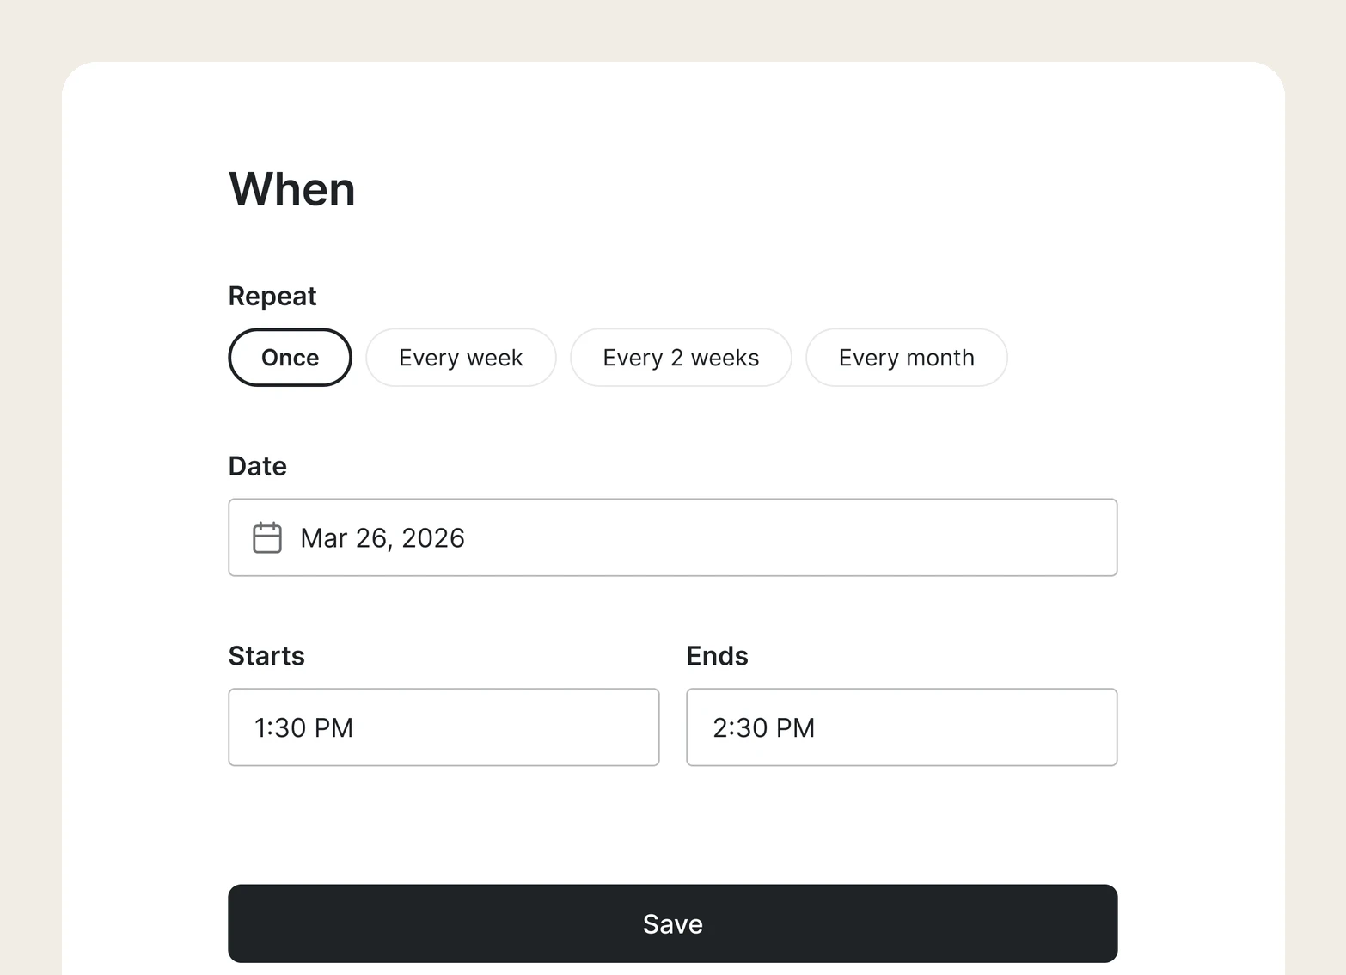Set repeat to Every 2 weeks
This screenshot has width=1346, height=975.
pos(681,358)
